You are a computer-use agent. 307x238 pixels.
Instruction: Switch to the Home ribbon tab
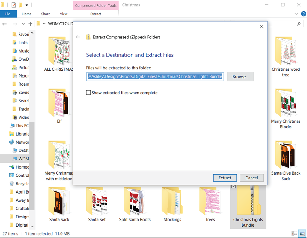(27, 14)
